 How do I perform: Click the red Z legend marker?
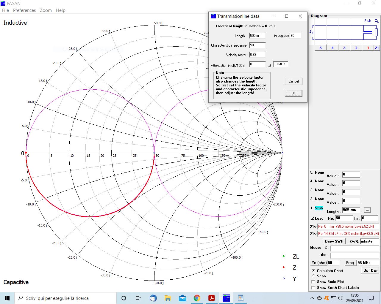tap(284, 267)
